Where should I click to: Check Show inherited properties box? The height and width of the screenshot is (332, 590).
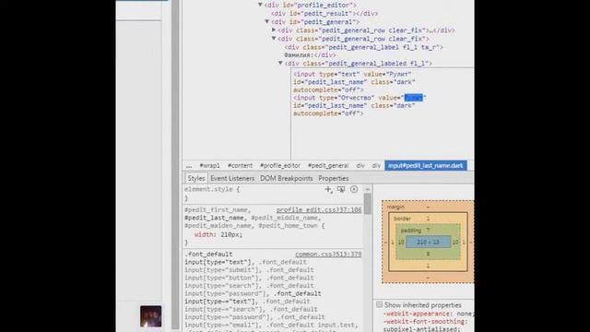[379, 304]
